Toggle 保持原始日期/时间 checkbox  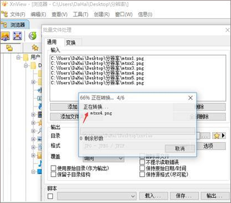tap(142, 168)
